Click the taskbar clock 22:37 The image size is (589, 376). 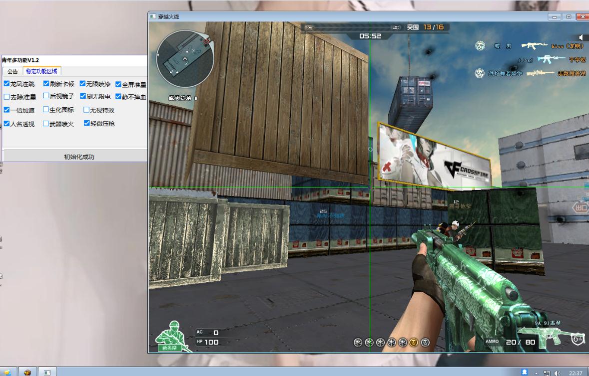(x=576, y=373)
